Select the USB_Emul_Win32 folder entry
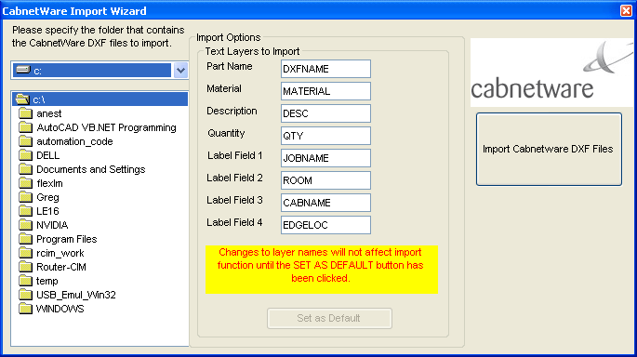637x357 pixels. (x=76, y=295)
